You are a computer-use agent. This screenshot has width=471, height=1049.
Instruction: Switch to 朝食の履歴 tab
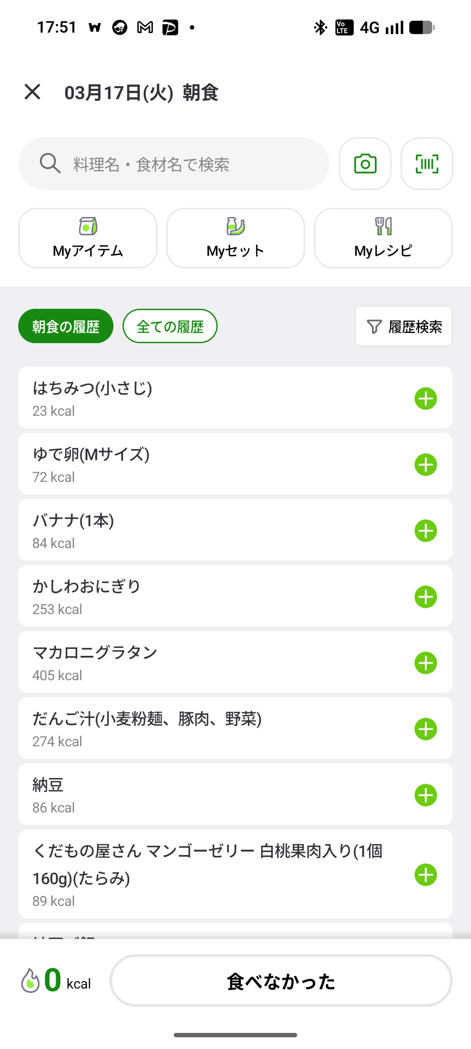coord(66,326)
